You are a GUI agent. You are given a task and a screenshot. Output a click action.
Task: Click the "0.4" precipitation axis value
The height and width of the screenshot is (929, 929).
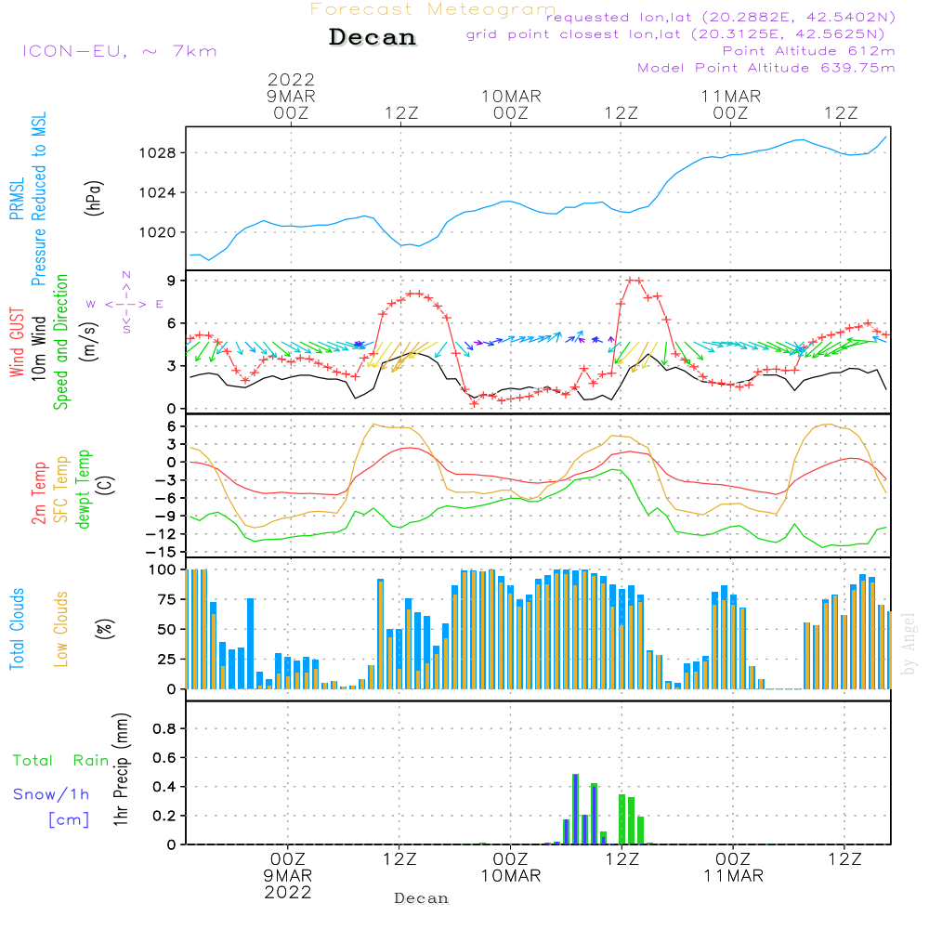[164, 787]
